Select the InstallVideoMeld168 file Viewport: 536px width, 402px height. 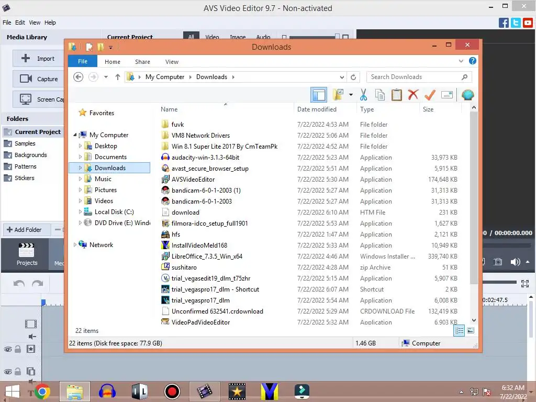point(199,245)
